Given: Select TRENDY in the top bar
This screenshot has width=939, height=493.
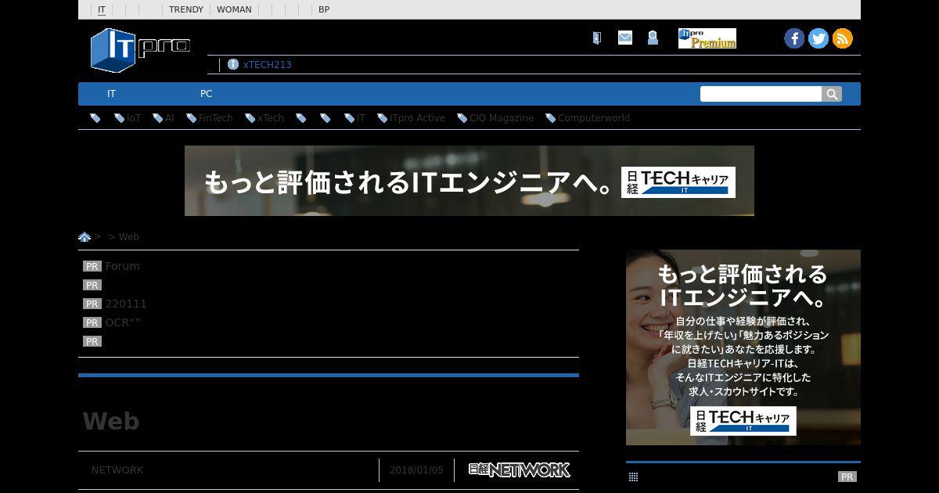Looking at the screenshot, I should point(186,9).
